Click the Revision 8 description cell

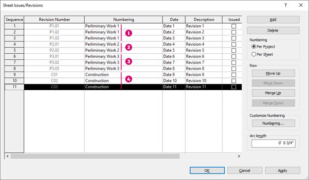204,69
